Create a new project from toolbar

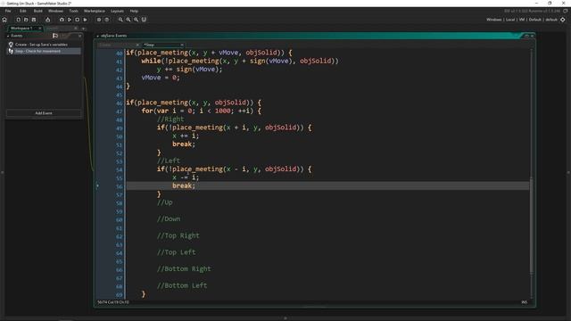pyautogui.click(x=18, y=20)
